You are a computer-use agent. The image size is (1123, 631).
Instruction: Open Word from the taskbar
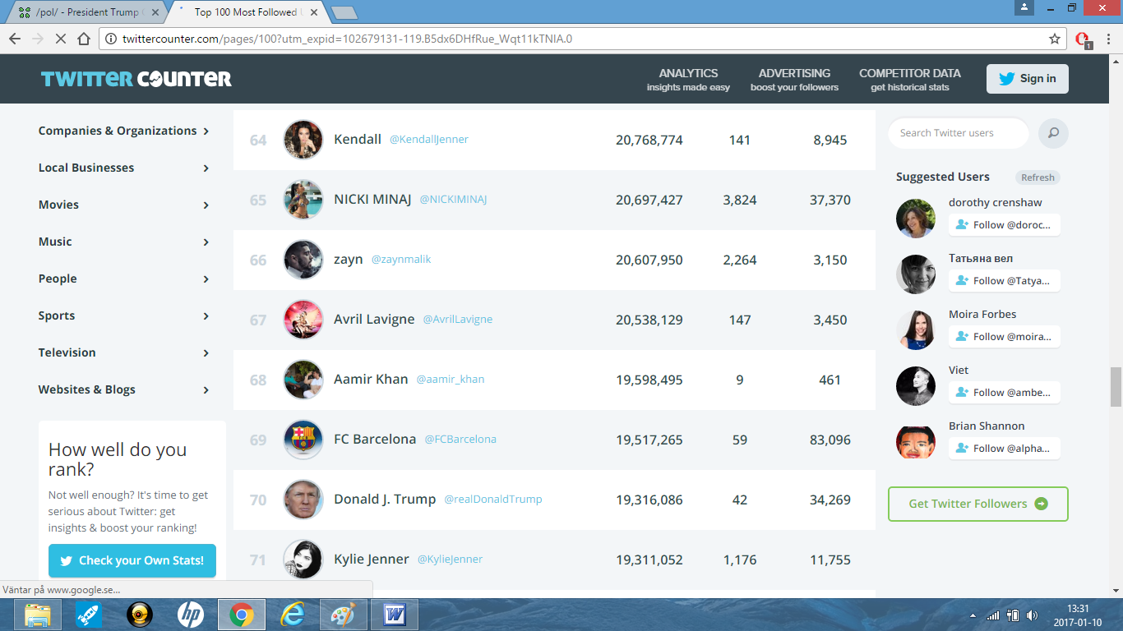[395, 615]
